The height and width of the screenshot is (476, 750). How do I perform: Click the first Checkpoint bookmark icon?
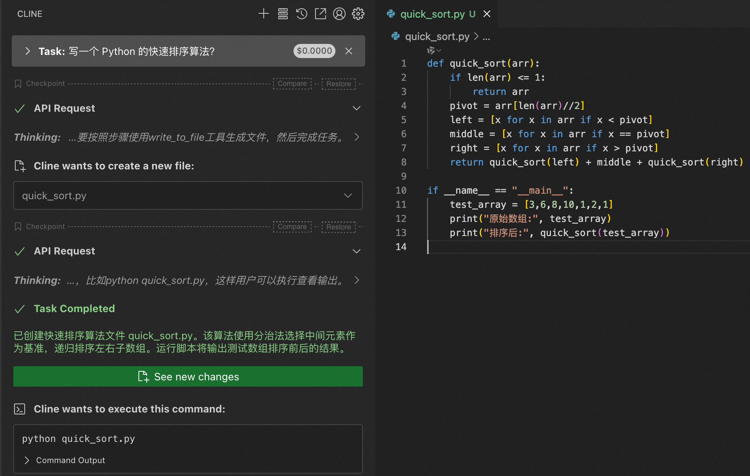(x=18, y=84)
